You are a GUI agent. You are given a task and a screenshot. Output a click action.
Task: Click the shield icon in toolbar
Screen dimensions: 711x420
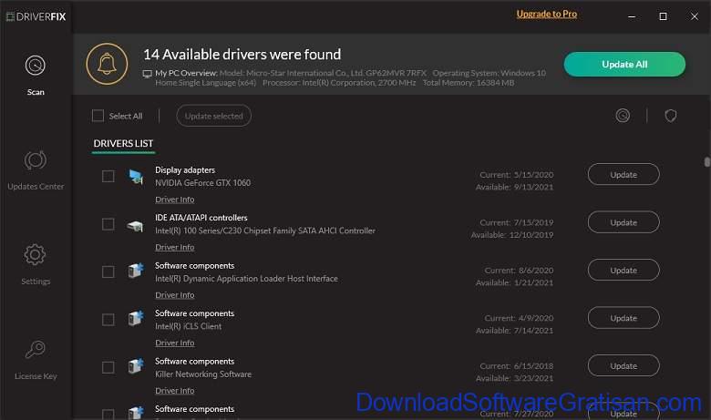[x=671, y=116]
